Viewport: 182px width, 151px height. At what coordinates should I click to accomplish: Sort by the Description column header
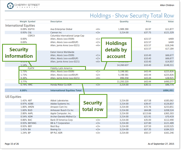tap(56, 21)
